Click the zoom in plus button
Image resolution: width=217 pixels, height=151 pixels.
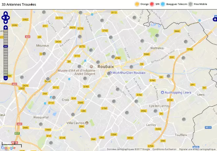pos(6,28)
